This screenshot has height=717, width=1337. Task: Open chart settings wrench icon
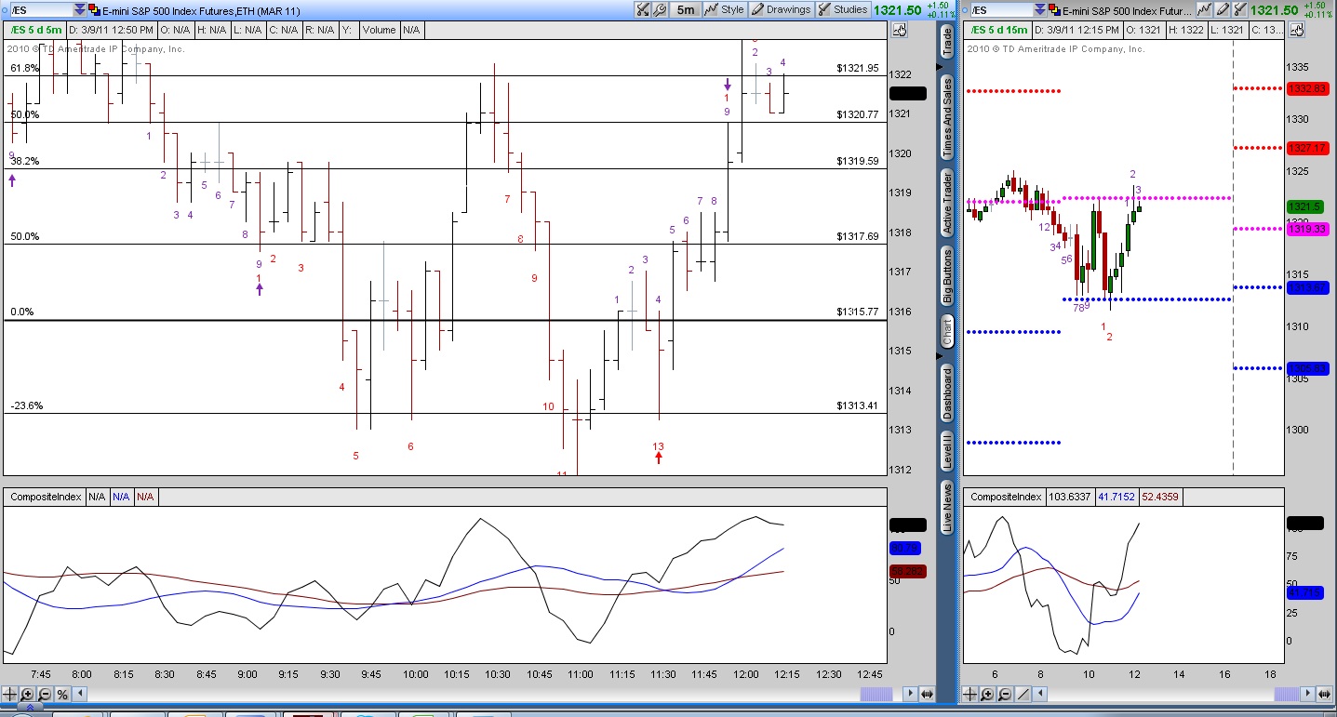[x=660, y=9]
